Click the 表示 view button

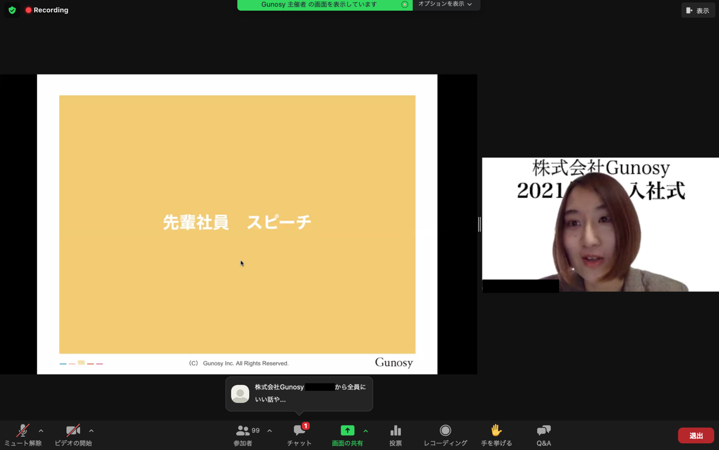(x=698, y=10)
